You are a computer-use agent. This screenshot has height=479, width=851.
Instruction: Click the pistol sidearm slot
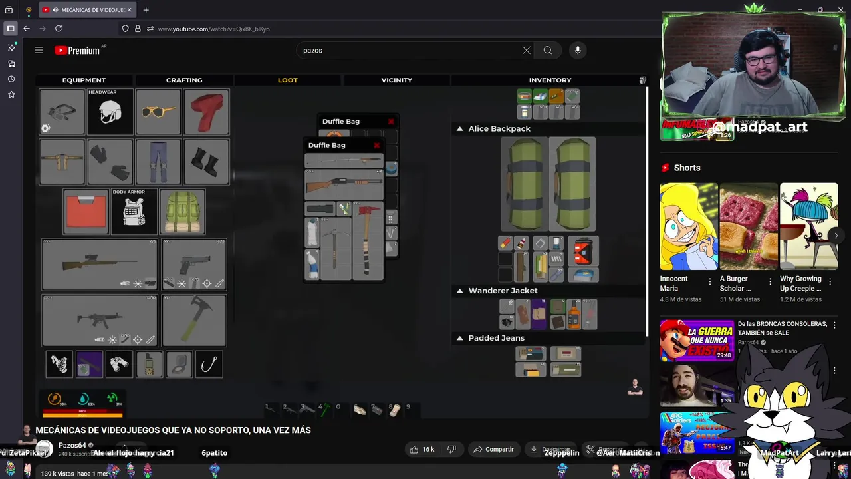click(x=194, y=264)
